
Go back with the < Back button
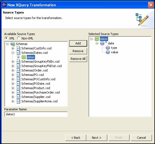click(x=76, y=138)
